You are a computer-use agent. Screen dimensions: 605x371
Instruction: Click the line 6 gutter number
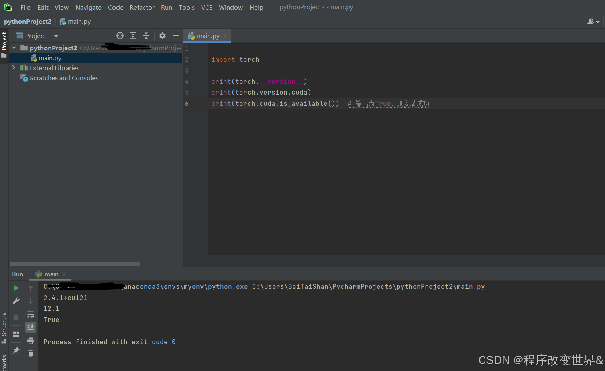coord(187,103)
